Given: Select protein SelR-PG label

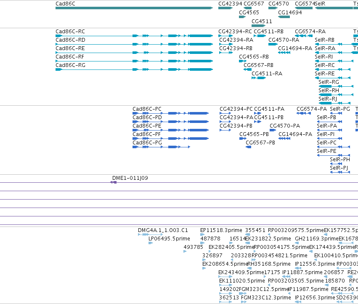Looking at the screenshot, I should 340,109.
